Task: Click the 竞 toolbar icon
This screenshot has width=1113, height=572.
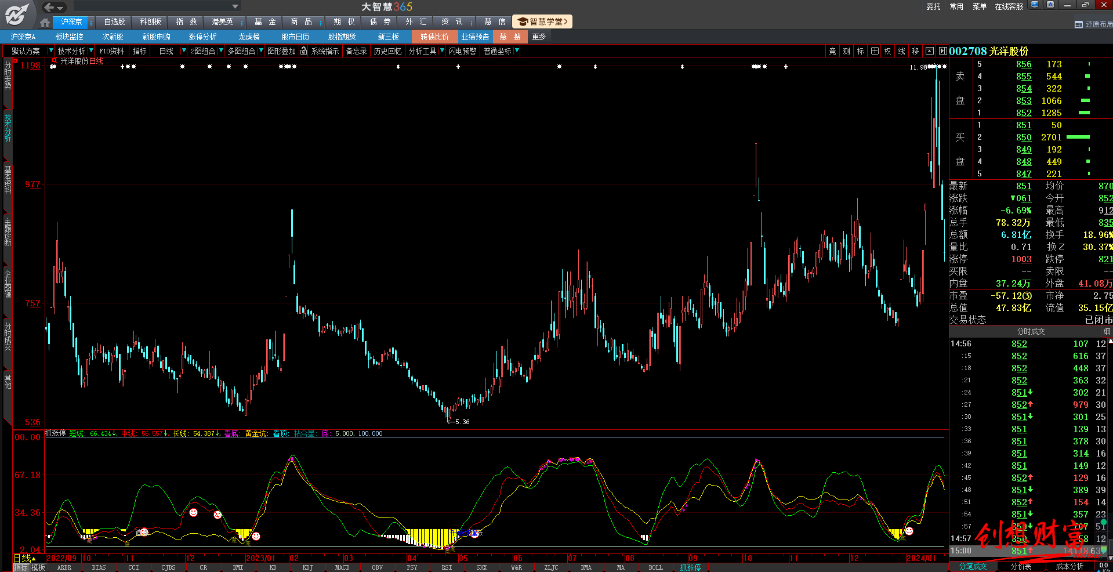Action: pos(832,51)
